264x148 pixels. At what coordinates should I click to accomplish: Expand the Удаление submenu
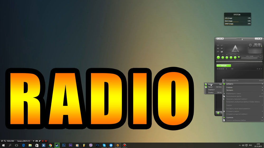click(243, 118)
